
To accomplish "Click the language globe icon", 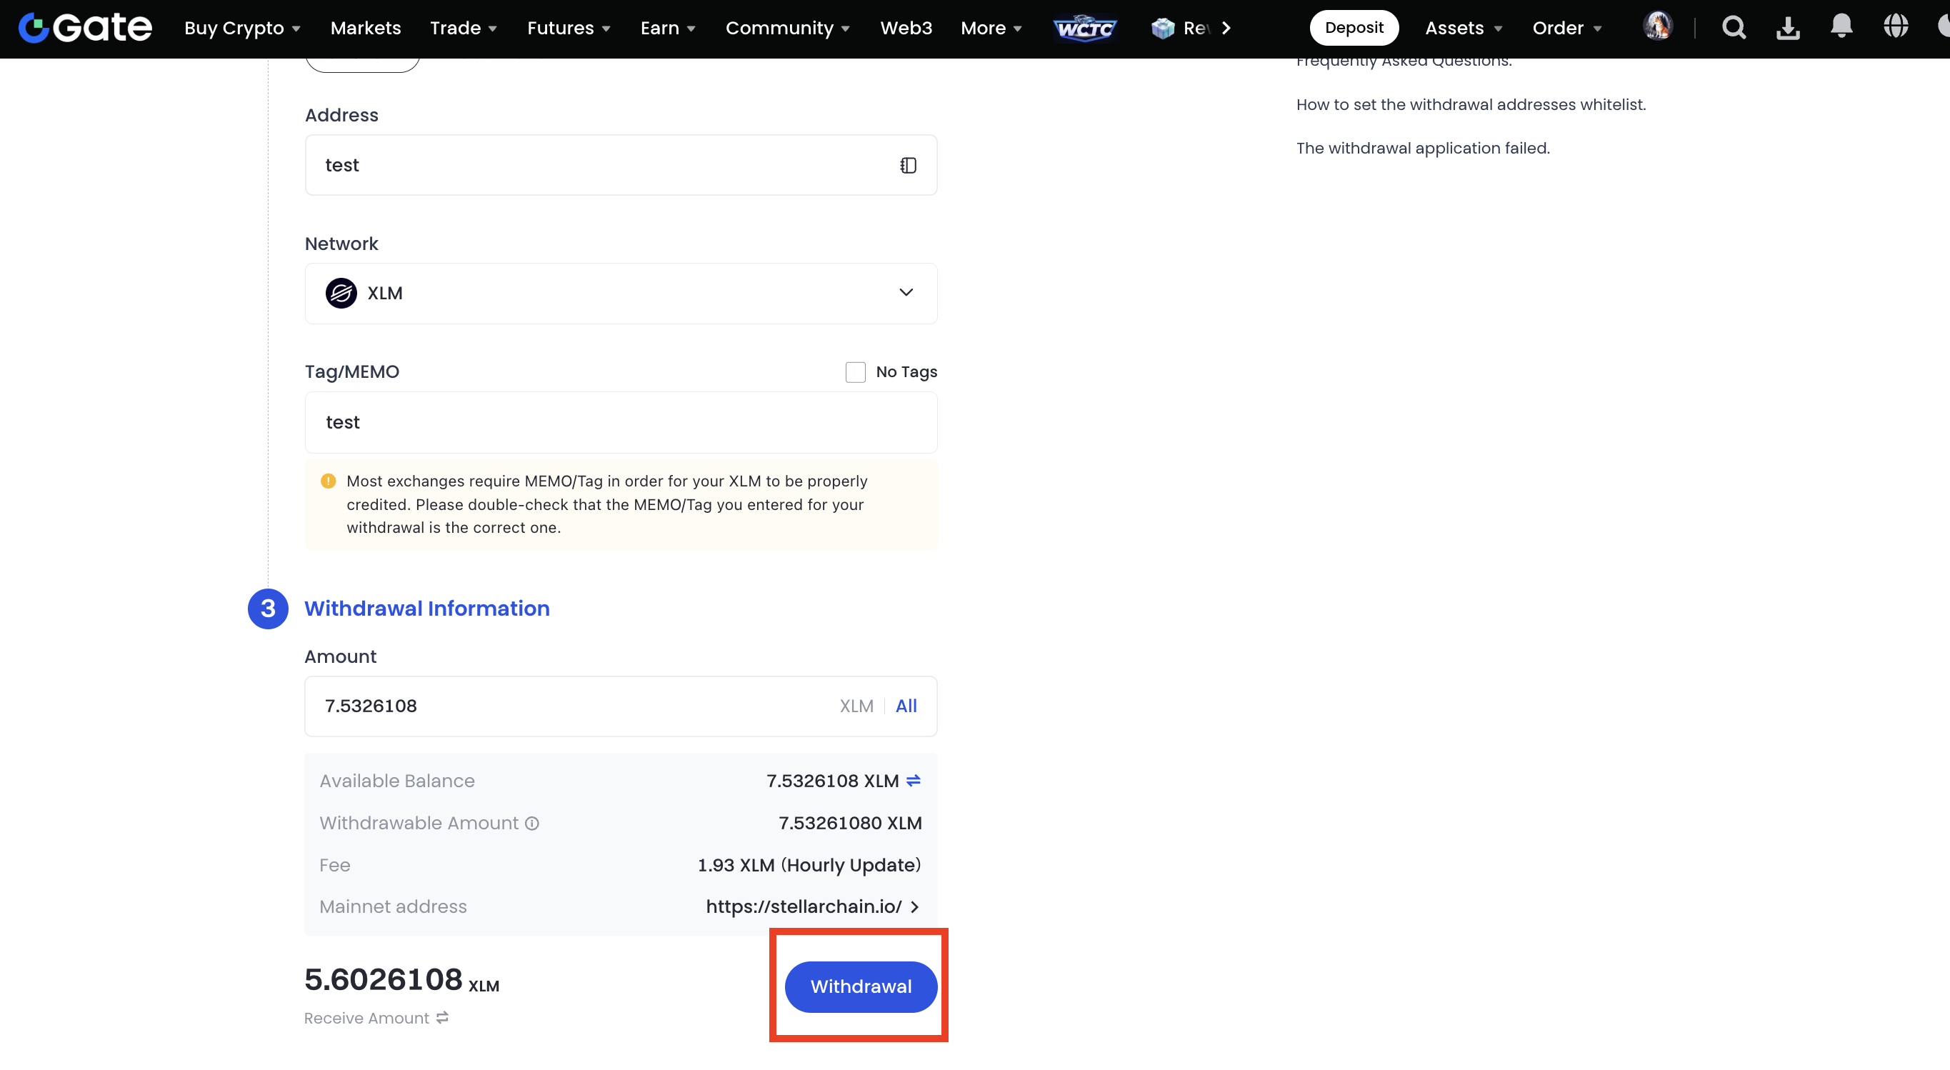I will (1895, 26).
